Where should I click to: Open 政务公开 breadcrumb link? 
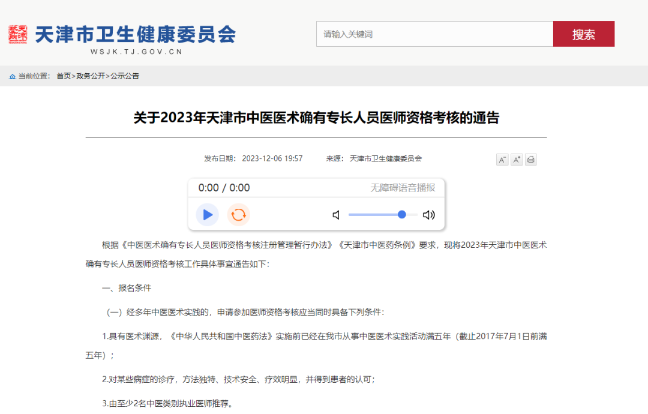point(90,76)
